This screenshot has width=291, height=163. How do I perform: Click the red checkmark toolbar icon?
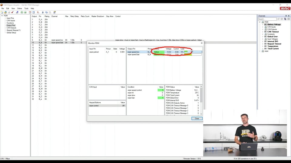pyautogui.click(x=12, y=12)
